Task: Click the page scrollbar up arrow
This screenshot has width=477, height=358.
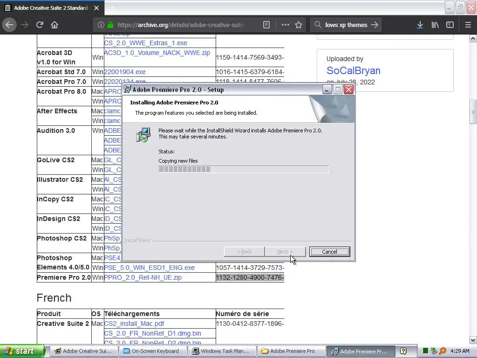Action: tap(473, 39)
